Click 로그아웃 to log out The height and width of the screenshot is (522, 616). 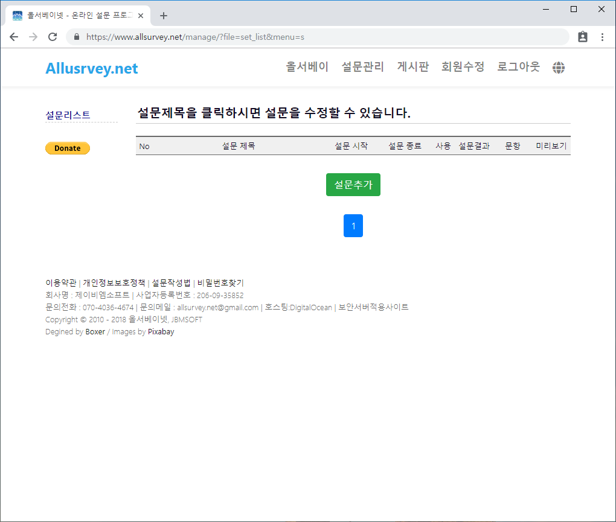click(518, 67)
